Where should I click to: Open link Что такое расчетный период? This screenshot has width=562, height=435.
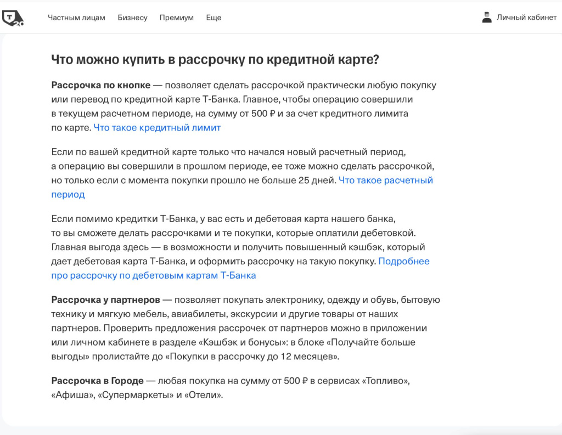pos(386,180)
